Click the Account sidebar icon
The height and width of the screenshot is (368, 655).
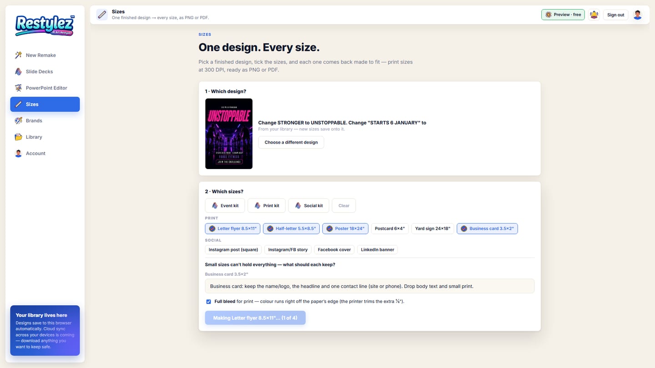18,153
